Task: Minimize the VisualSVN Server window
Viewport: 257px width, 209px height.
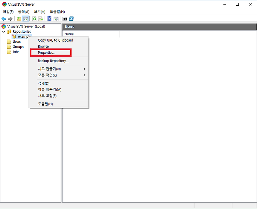Action: coord(225,4)
